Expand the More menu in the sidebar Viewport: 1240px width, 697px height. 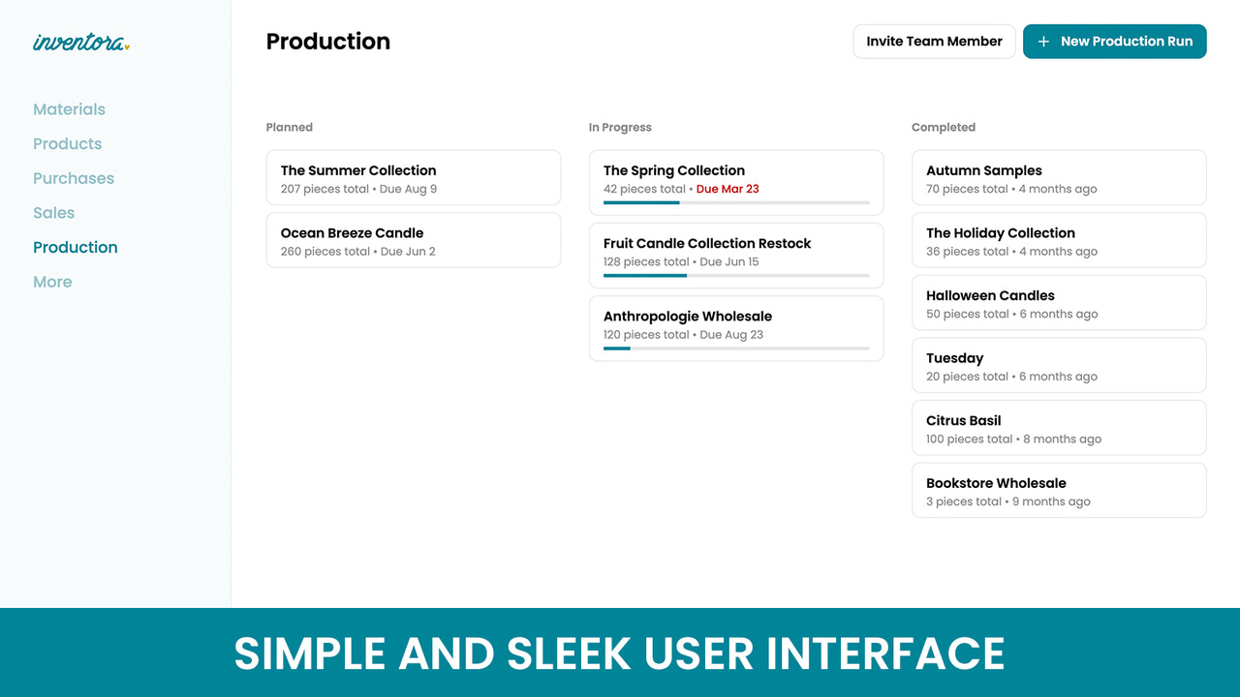pos(52,282)
